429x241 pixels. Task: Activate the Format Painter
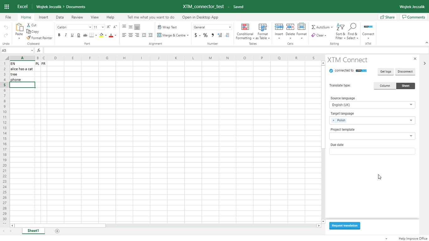(x=39, y=38)
